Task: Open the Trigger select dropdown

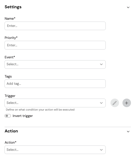Action: click(x=55, y=103)
